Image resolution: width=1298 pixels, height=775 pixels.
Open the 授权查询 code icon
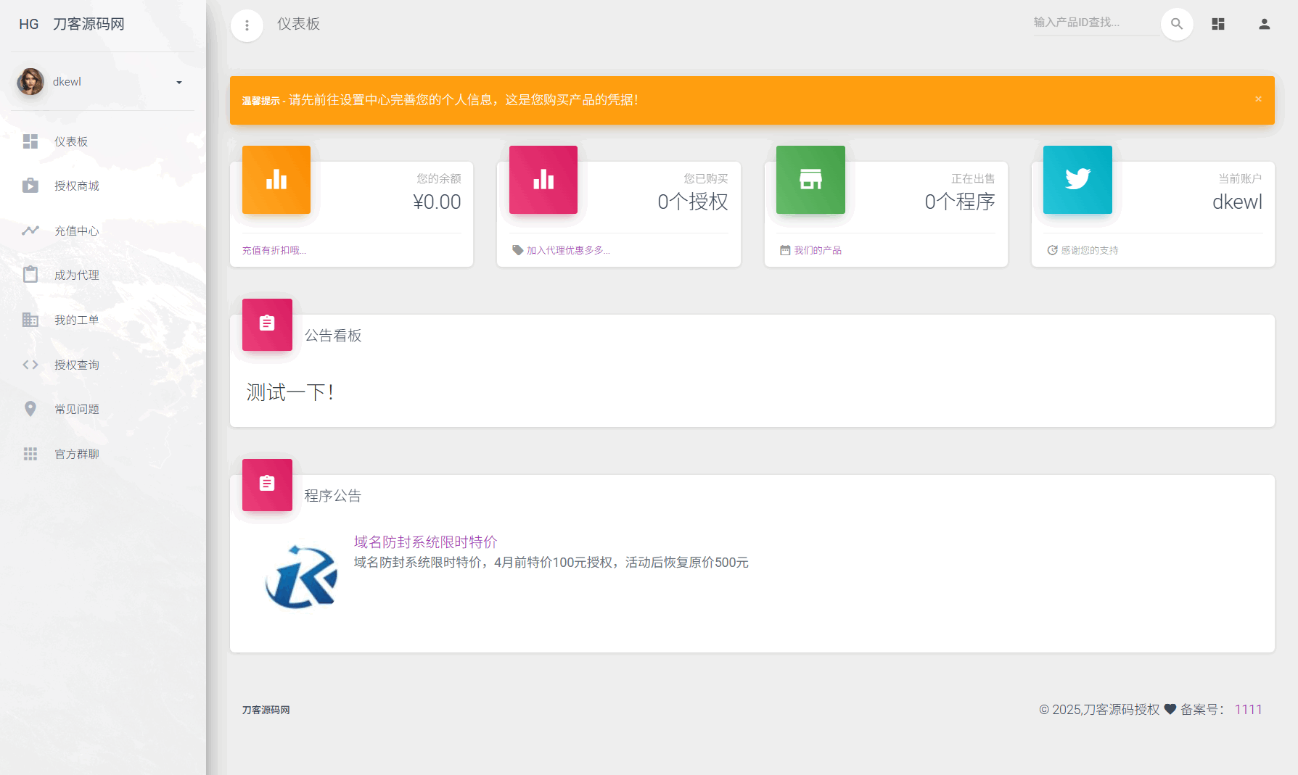pos(30,364)
